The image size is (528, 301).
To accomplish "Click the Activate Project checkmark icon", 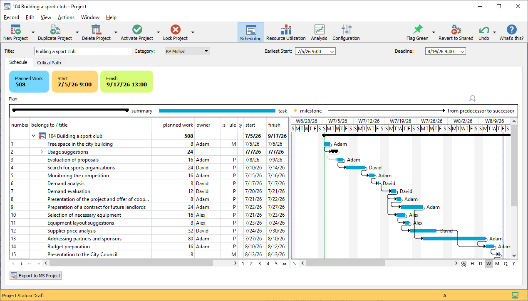I will tap(137, 30).
